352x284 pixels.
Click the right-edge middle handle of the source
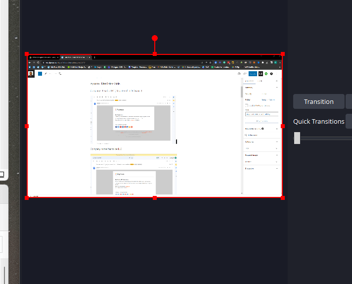coord(283,126)
